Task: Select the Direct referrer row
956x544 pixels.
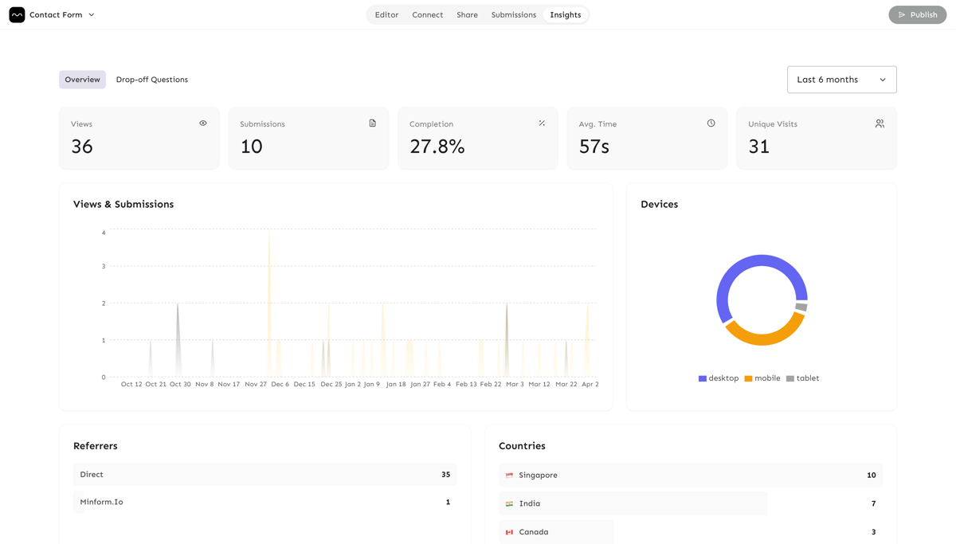Action: click(x=264, y=475)
